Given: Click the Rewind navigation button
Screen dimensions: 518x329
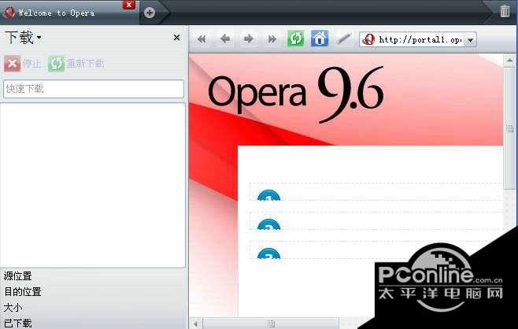Looking at the screenshot, I should click(x=202, y=39).
